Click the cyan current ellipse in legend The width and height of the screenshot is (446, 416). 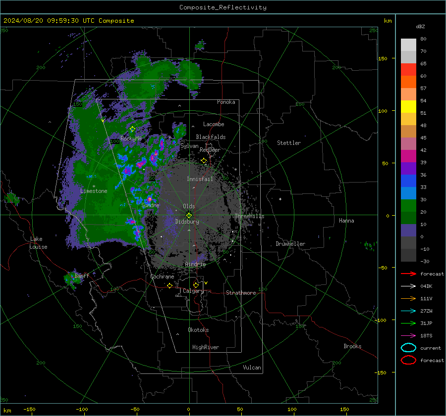click(x=408, y=348)
